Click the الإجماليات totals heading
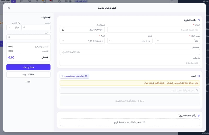Viewport: 209px width, 135px height. 46,17
